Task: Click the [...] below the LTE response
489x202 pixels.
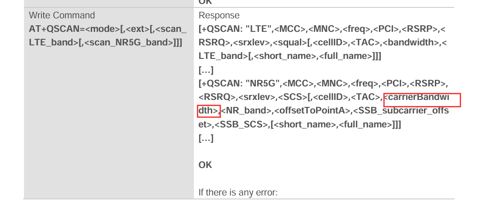Action: point(206,70)
